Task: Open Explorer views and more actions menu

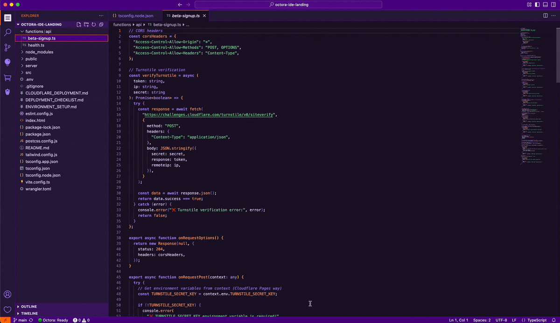Action: (101, 15)
